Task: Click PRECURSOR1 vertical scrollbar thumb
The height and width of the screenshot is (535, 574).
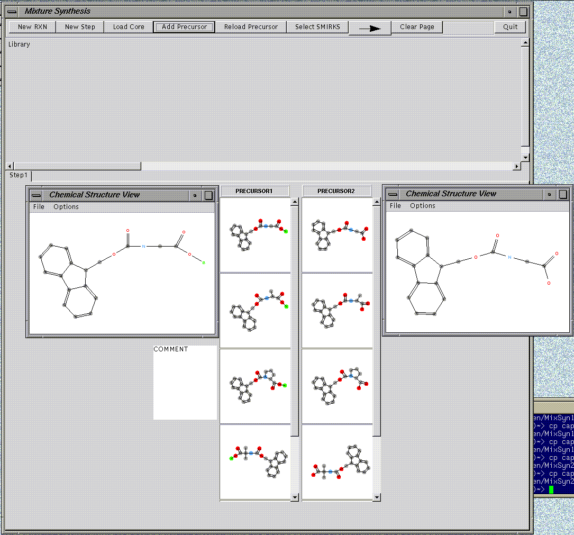Action: coord(295,321)
